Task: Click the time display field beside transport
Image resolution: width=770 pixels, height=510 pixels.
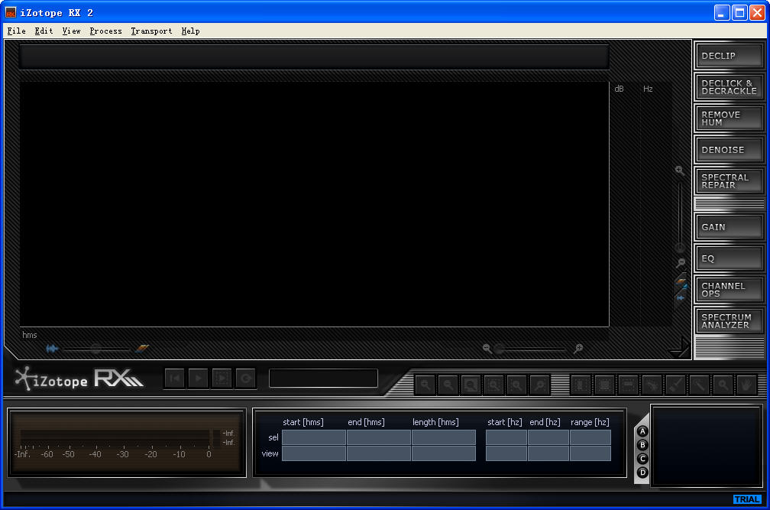Action: (323, 378)
